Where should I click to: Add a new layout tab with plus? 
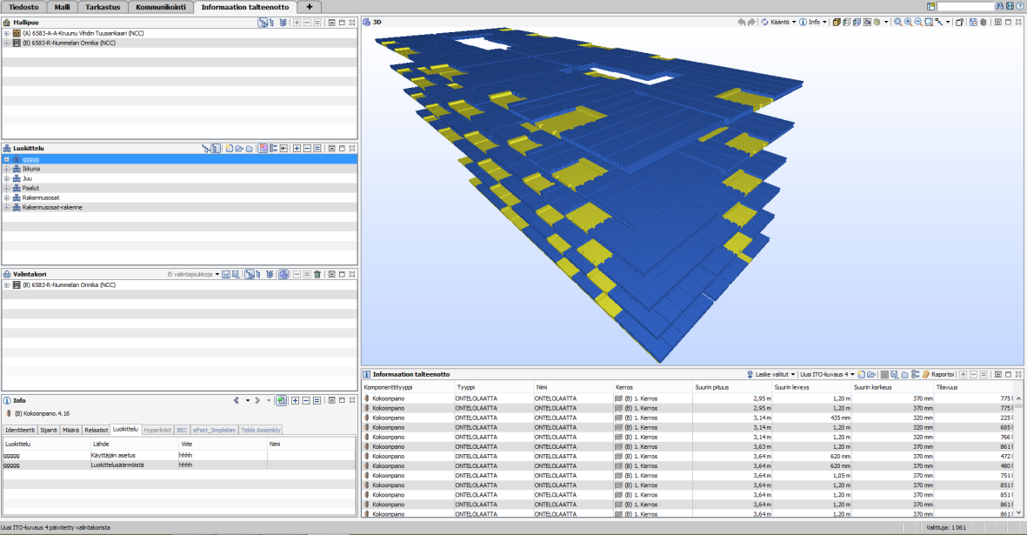[x=310, y=7]
